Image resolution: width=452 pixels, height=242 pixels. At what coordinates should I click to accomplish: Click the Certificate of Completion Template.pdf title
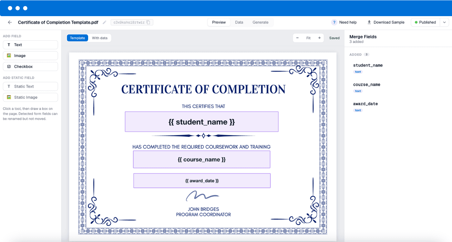tap(58, 22)
